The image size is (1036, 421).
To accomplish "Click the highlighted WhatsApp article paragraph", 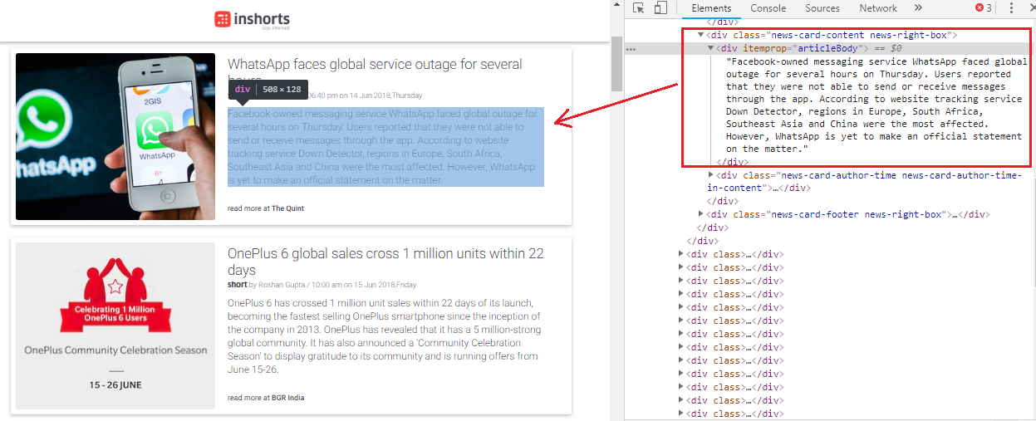I will (385, 146).
